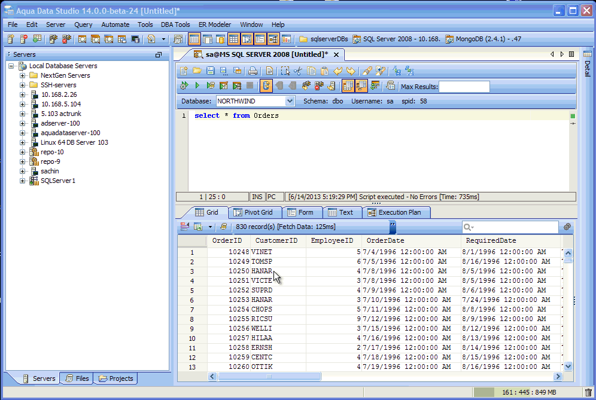Click the memory usage bar in the status bar
The width and height of the screenshot is (596, 400).
(528, 392)
